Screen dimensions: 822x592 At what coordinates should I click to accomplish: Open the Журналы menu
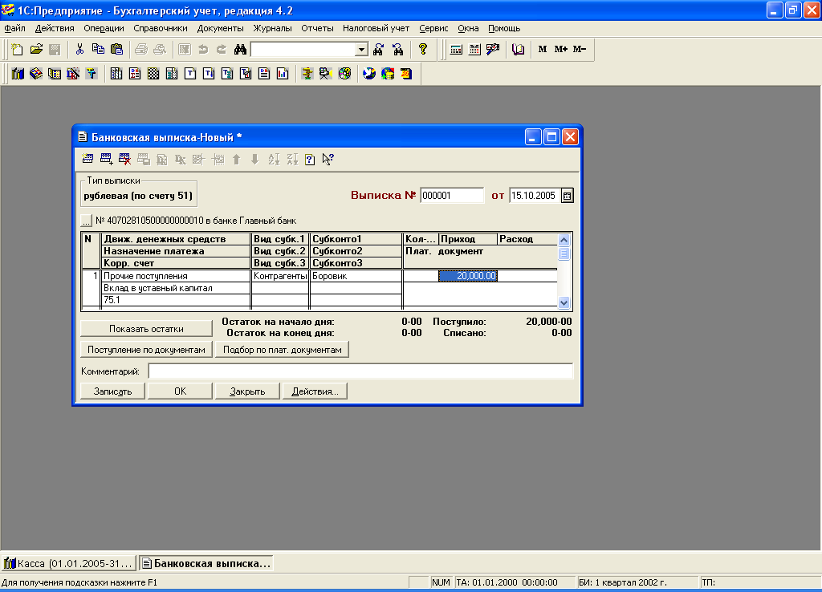(x=273, y=28)
